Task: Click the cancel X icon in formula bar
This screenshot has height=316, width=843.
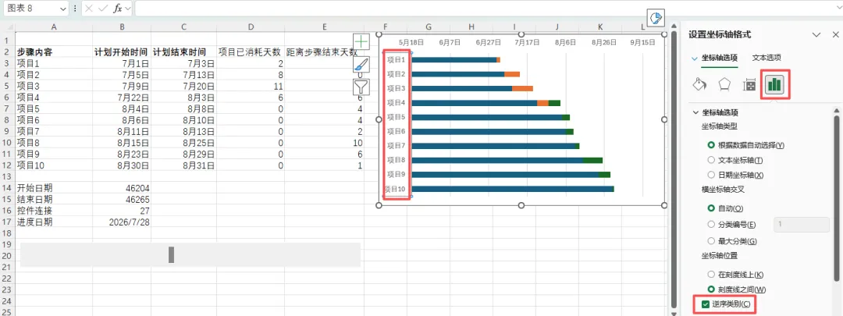Action: click(89, 9)
